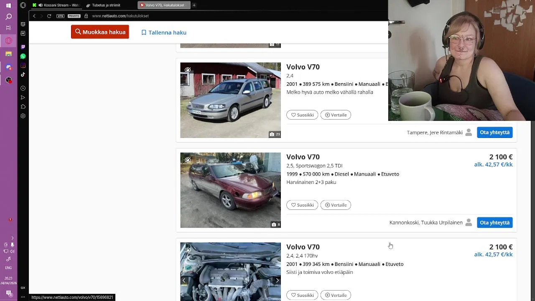This screenshot has width=535, height=301.
Task: Open sidebar three-dots menu
Action: (23, 296)
